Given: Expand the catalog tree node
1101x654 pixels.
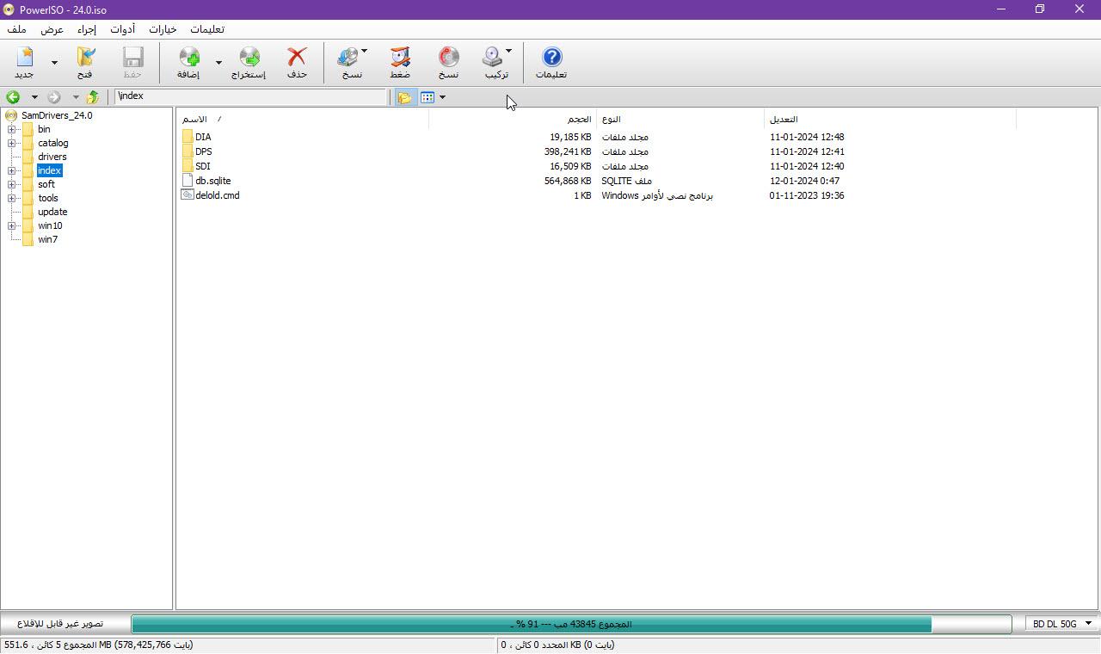Looking at the screenshot, I should 12,143.
